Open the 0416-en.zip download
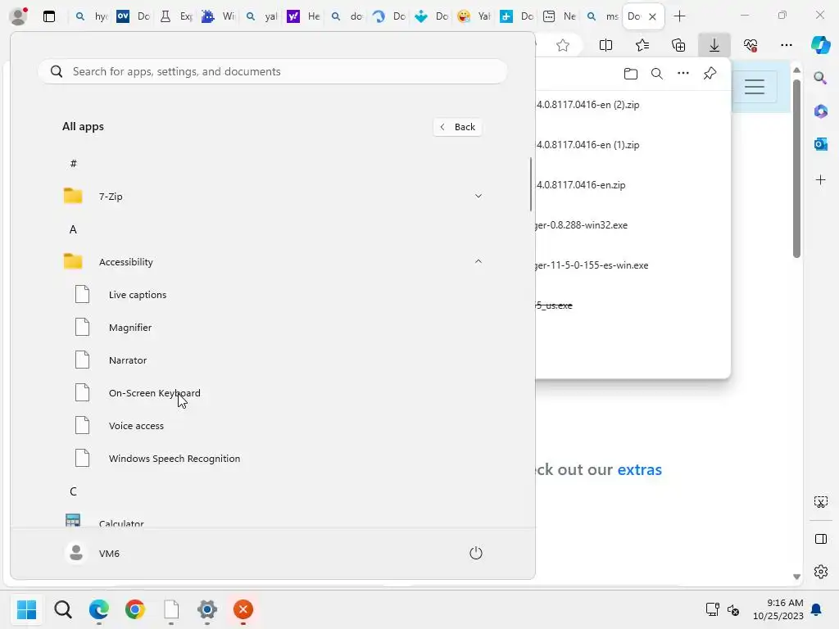The width and height of the screenshot is (839, 629). pos(581,185)
